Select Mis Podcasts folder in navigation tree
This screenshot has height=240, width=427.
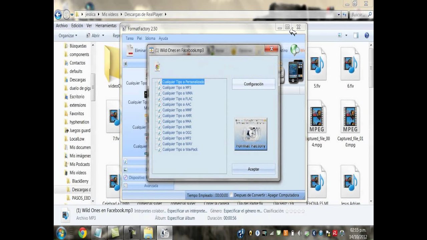[x=79, y=164]
